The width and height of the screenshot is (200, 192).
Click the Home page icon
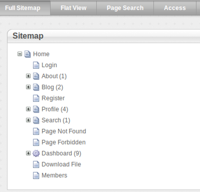pyautogui.click(x=28, y=54)
